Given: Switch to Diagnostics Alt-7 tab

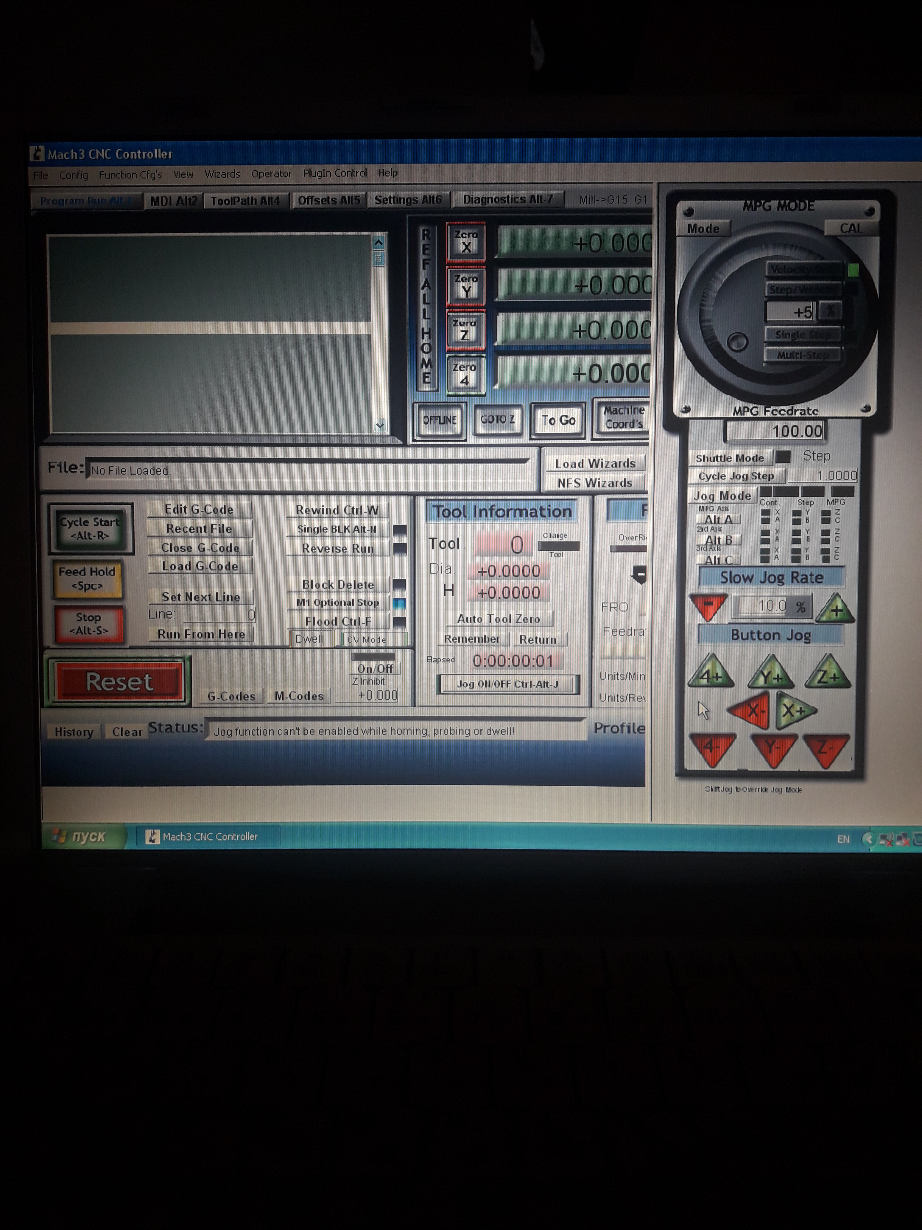Looking at the screenshot, I should pos(507,199).
